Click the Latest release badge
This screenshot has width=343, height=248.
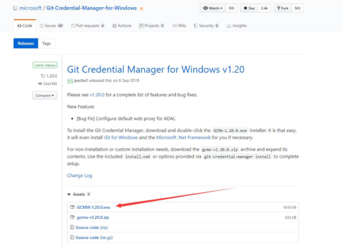[45, 65]
